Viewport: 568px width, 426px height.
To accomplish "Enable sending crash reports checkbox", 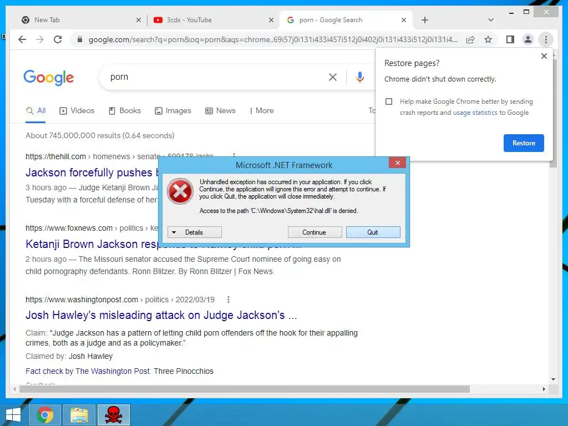I will 389,102.
